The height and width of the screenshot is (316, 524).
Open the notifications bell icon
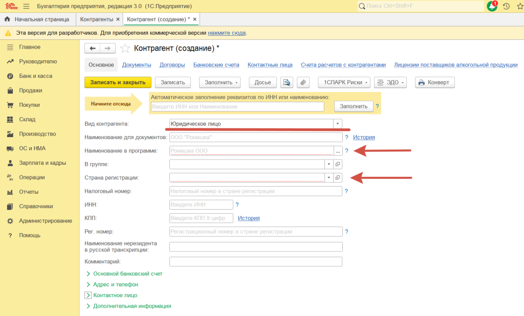[x=492, y=6]
